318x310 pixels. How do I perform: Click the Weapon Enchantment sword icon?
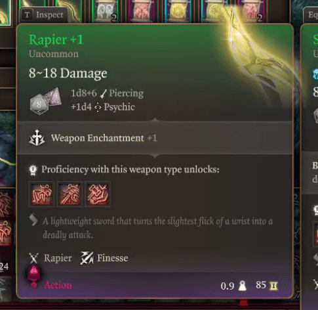(x=37, y=138)
